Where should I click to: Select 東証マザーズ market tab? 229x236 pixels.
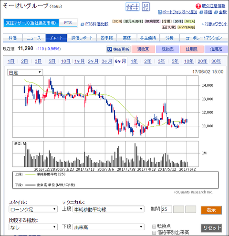click(31, 23)
